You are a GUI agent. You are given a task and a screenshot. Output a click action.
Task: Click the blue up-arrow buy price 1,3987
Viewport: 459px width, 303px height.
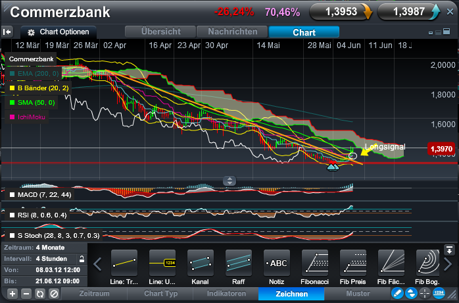click(x=408, y=12)
